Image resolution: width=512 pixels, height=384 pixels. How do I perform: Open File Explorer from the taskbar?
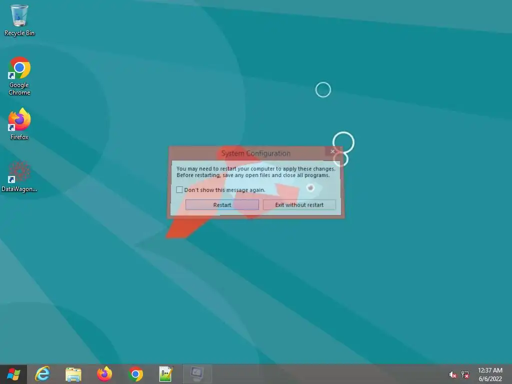[73, 374]
